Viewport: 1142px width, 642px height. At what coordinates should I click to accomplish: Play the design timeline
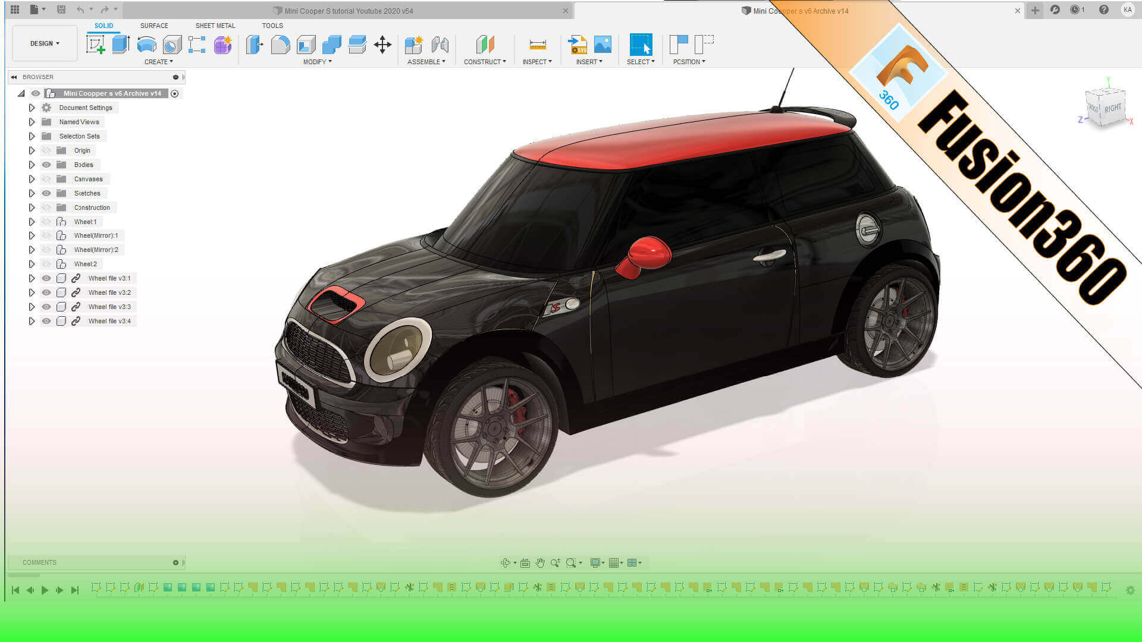click(45, 590)
